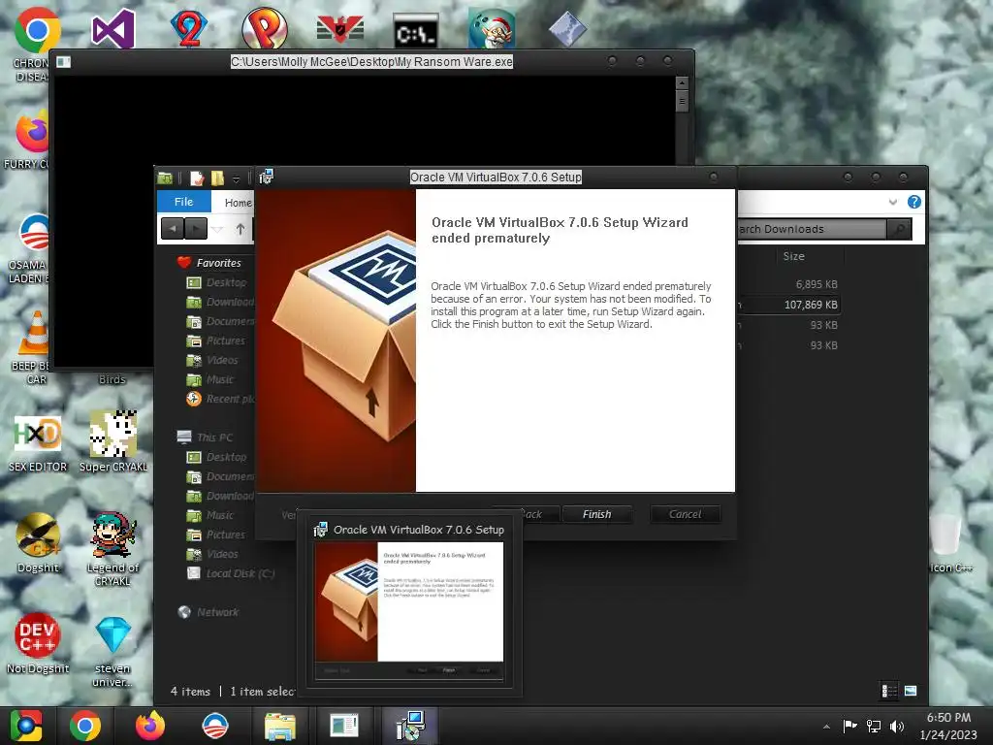
Task: Click the Forward arrow in File Explorer
Action: (x=196, y=228)
